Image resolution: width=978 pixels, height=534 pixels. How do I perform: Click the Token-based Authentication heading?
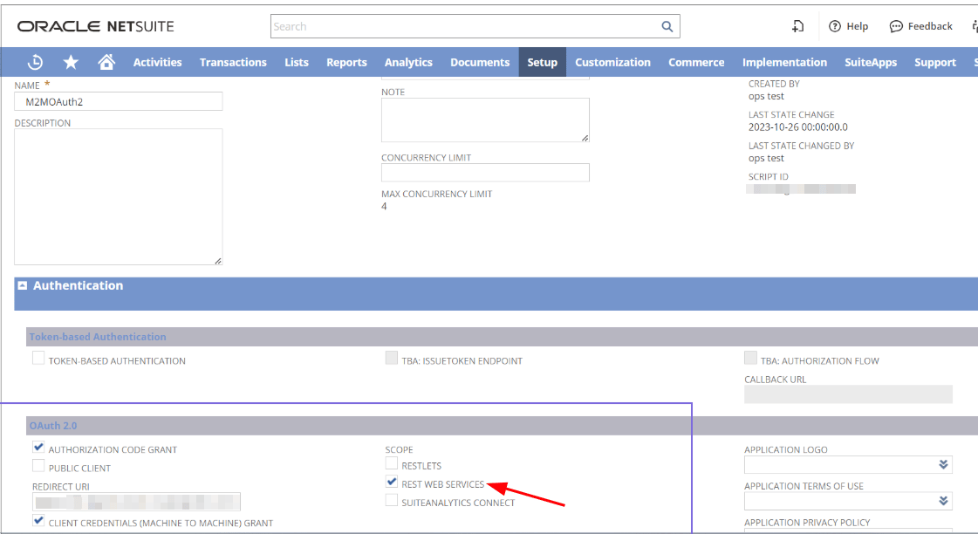tap(98, 337)
